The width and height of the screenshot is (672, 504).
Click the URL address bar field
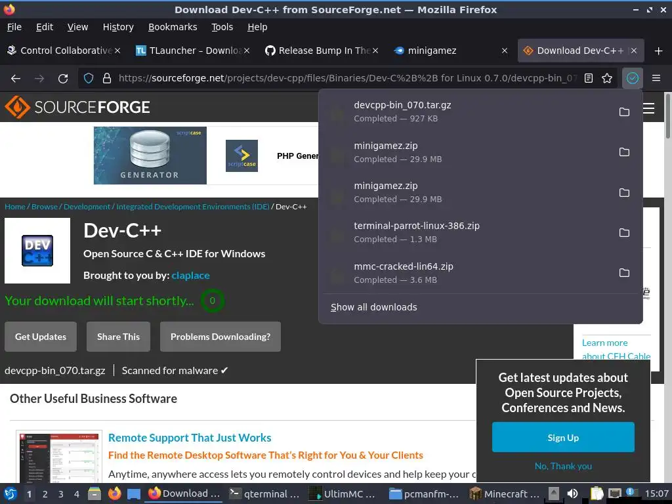pos(347,78)
